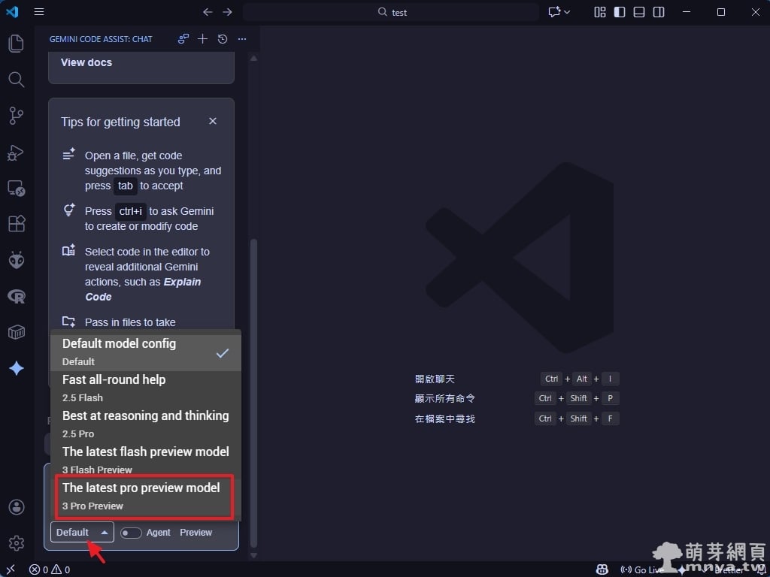Toggle the bottom panel layout button
Viewport: 770px width, 577px height.
[x=639, y=12]
